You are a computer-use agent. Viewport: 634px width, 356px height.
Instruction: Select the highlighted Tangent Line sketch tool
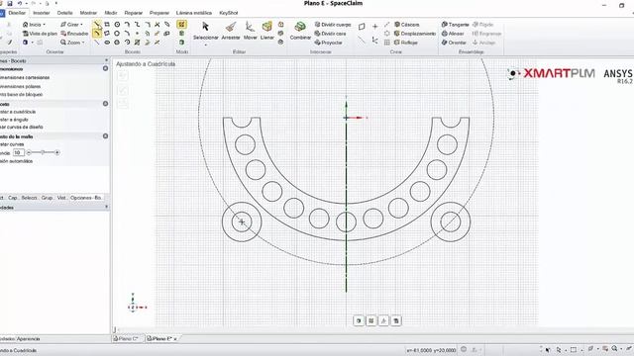tap(97, 34)
